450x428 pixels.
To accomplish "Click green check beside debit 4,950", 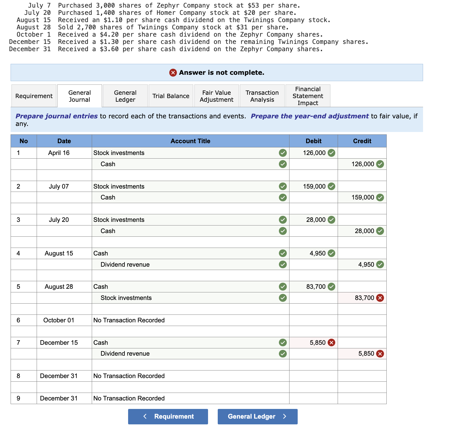I will click(332, 253).
